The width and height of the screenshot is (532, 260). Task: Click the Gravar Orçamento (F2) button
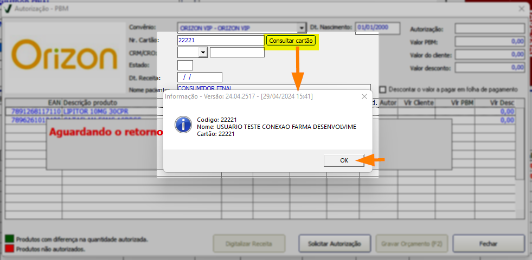(x=412, y=244)
